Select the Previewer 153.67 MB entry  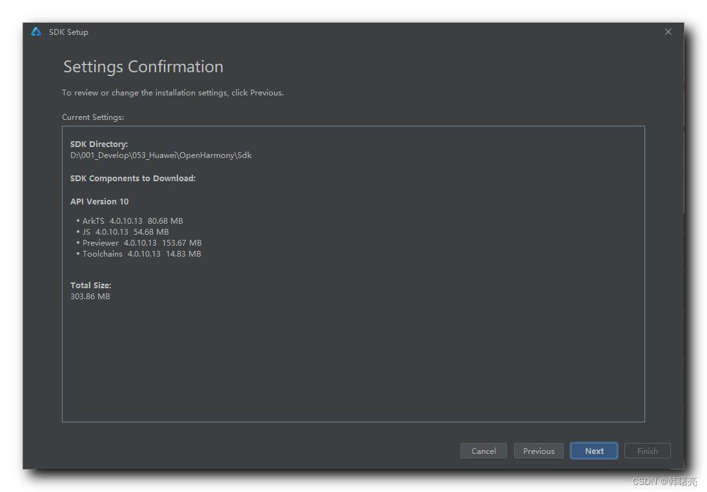coord(142,243)
